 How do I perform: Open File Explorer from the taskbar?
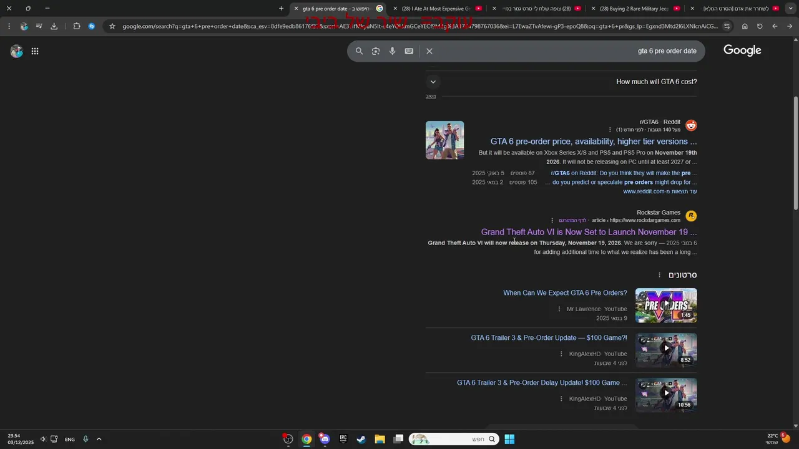click(380, 439)
